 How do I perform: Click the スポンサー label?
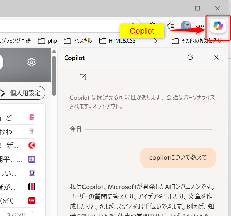[x=19, y=214]
